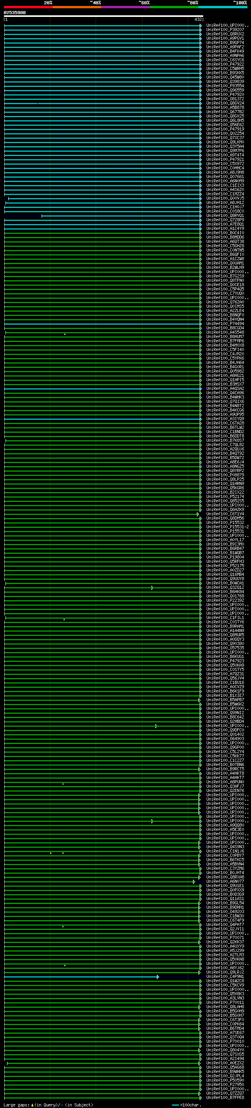This screenshot has width=251, height=1108.
Task: Select the UniRef100_B5APB7 label
Action: [x=225, y=700]
